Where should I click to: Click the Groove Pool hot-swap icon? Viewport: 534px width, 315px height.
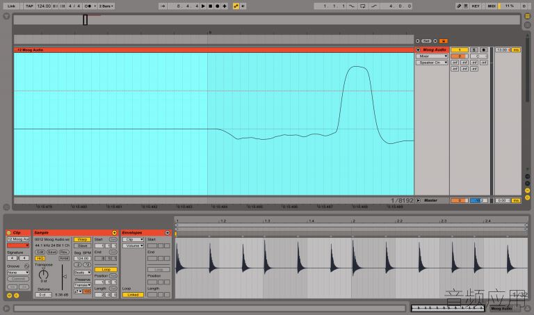26,266
